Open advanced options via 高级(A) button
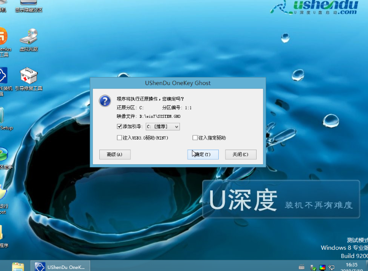This screenshot has height=271, width=368. (115, 155)
